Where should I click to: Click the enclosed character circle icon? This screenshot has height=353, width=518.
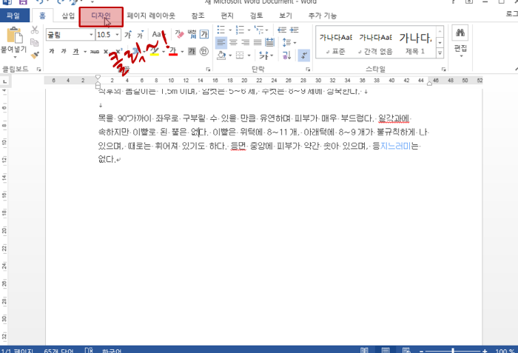[204, 51]
